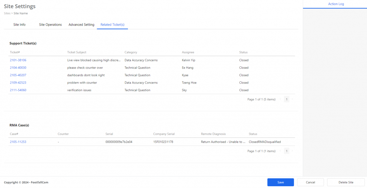Select page 1 in RMA Cases pagination
The width and height of the screenshot is (367, 188).
(286, 151)
